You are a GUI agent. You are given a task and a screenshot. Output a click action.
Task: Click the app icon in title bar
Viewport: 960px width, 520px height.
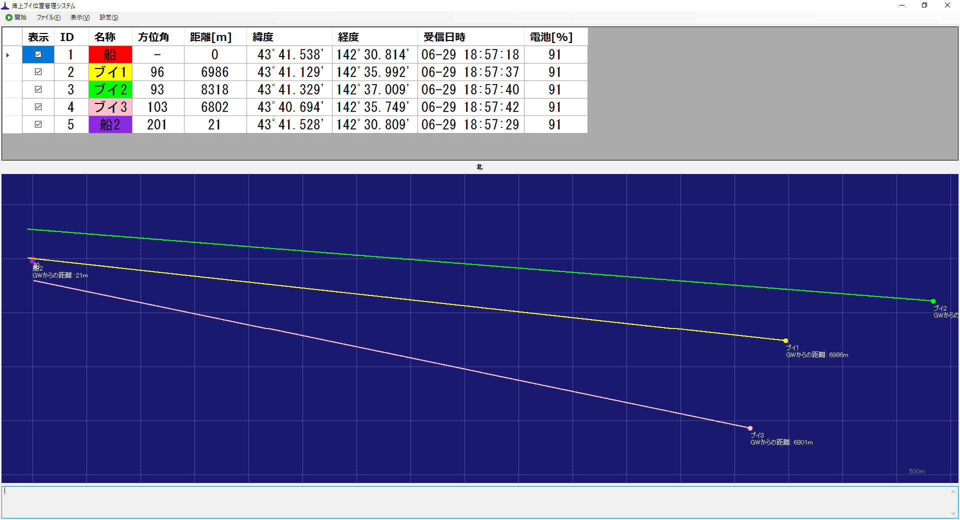coord(5,5)
